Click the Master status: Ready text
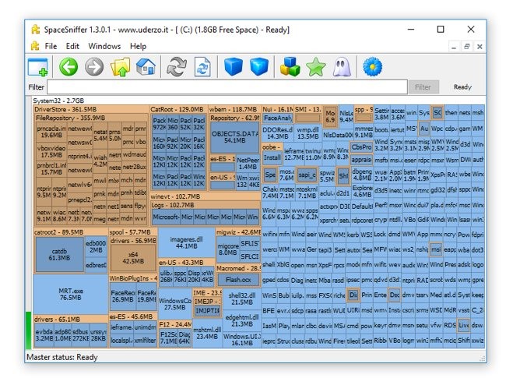Viewport: 506px width, 385px height. (62, 357)
